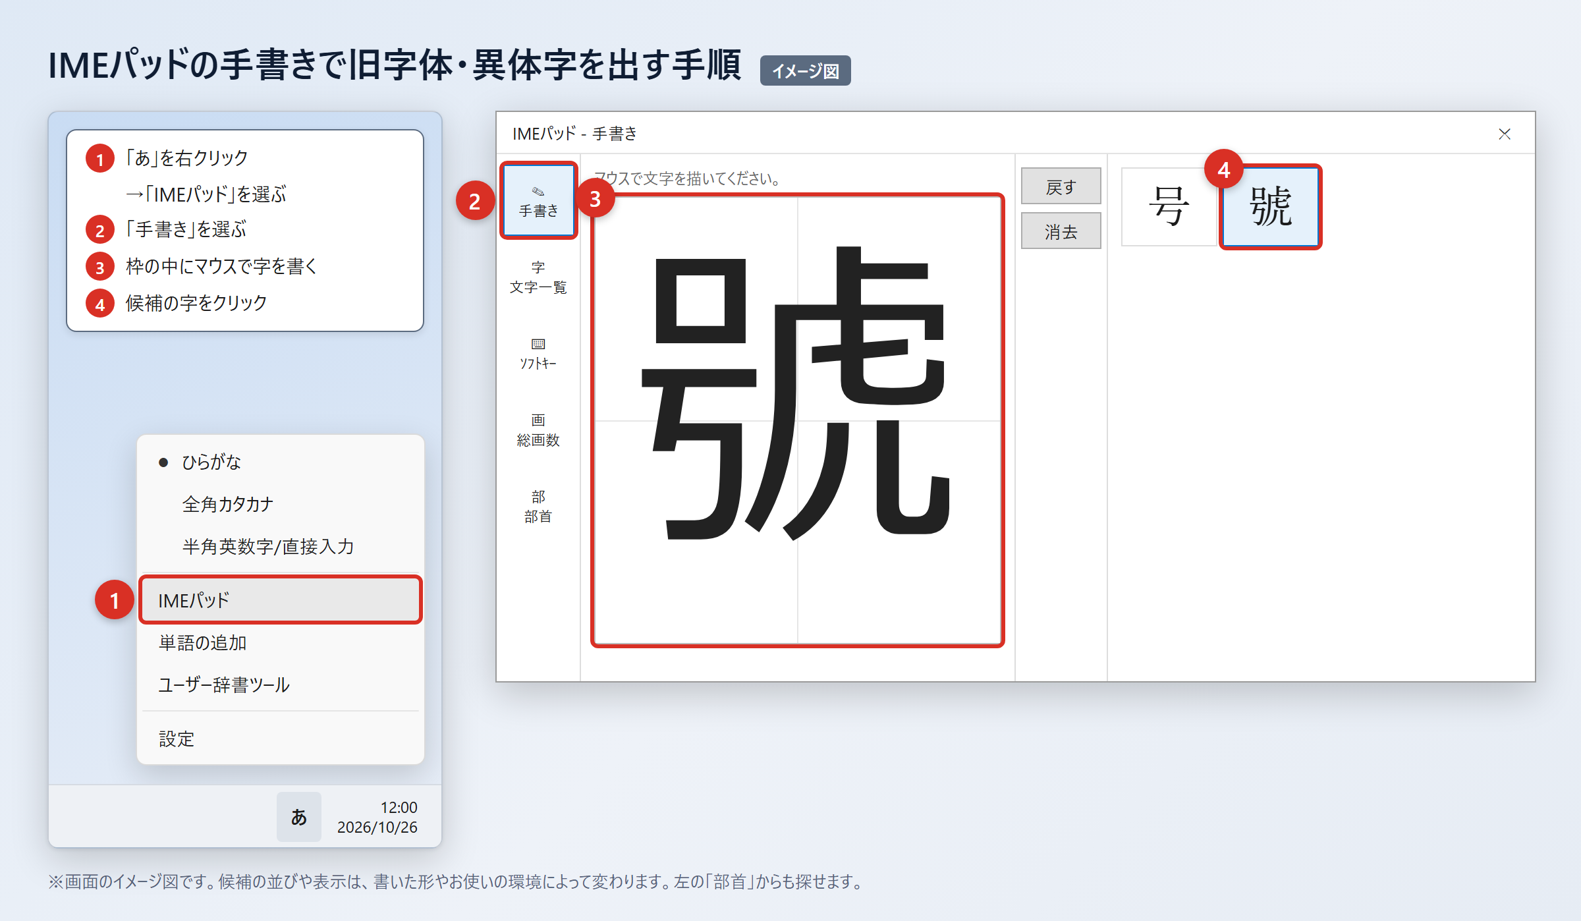Open 設定 from the IME menu
This screenshot has width=1581, height=921.
pos(281,739)
